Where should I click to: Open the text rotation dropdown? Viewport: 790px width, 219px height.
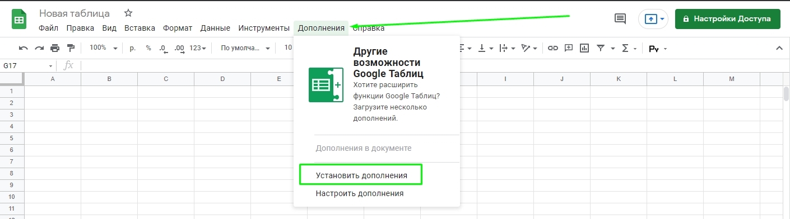(528, 49)
